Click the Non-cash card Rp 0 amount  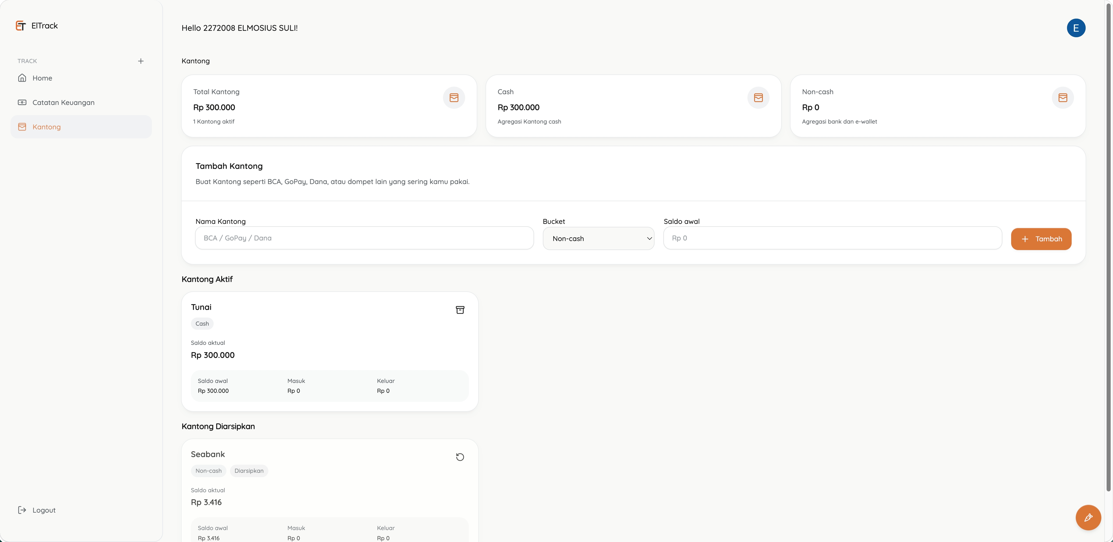coord(811,108)
